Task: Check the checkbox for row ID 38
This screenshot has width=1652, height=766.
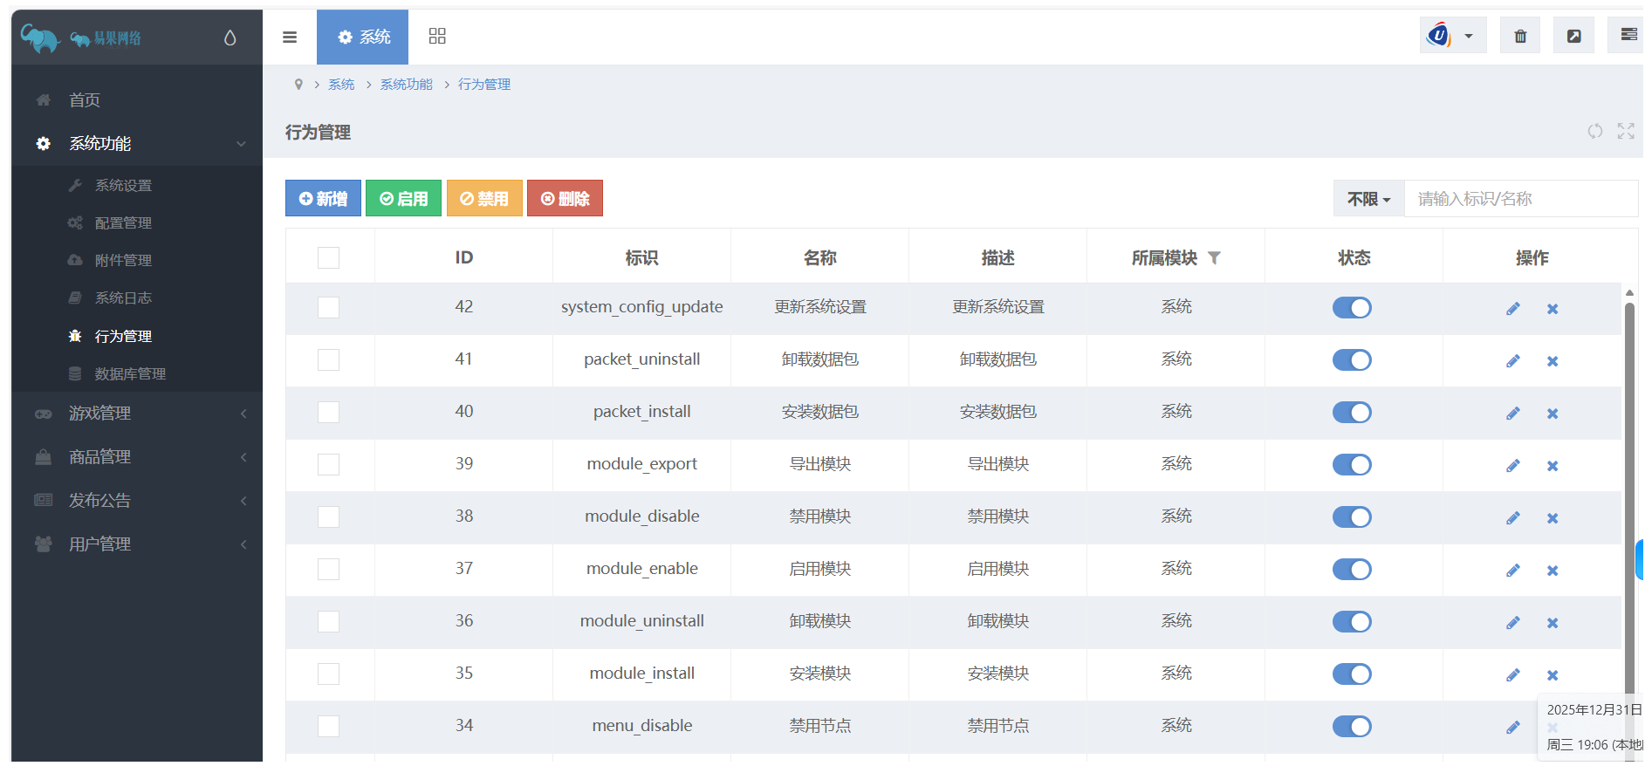Action: [x=328, y=516]
